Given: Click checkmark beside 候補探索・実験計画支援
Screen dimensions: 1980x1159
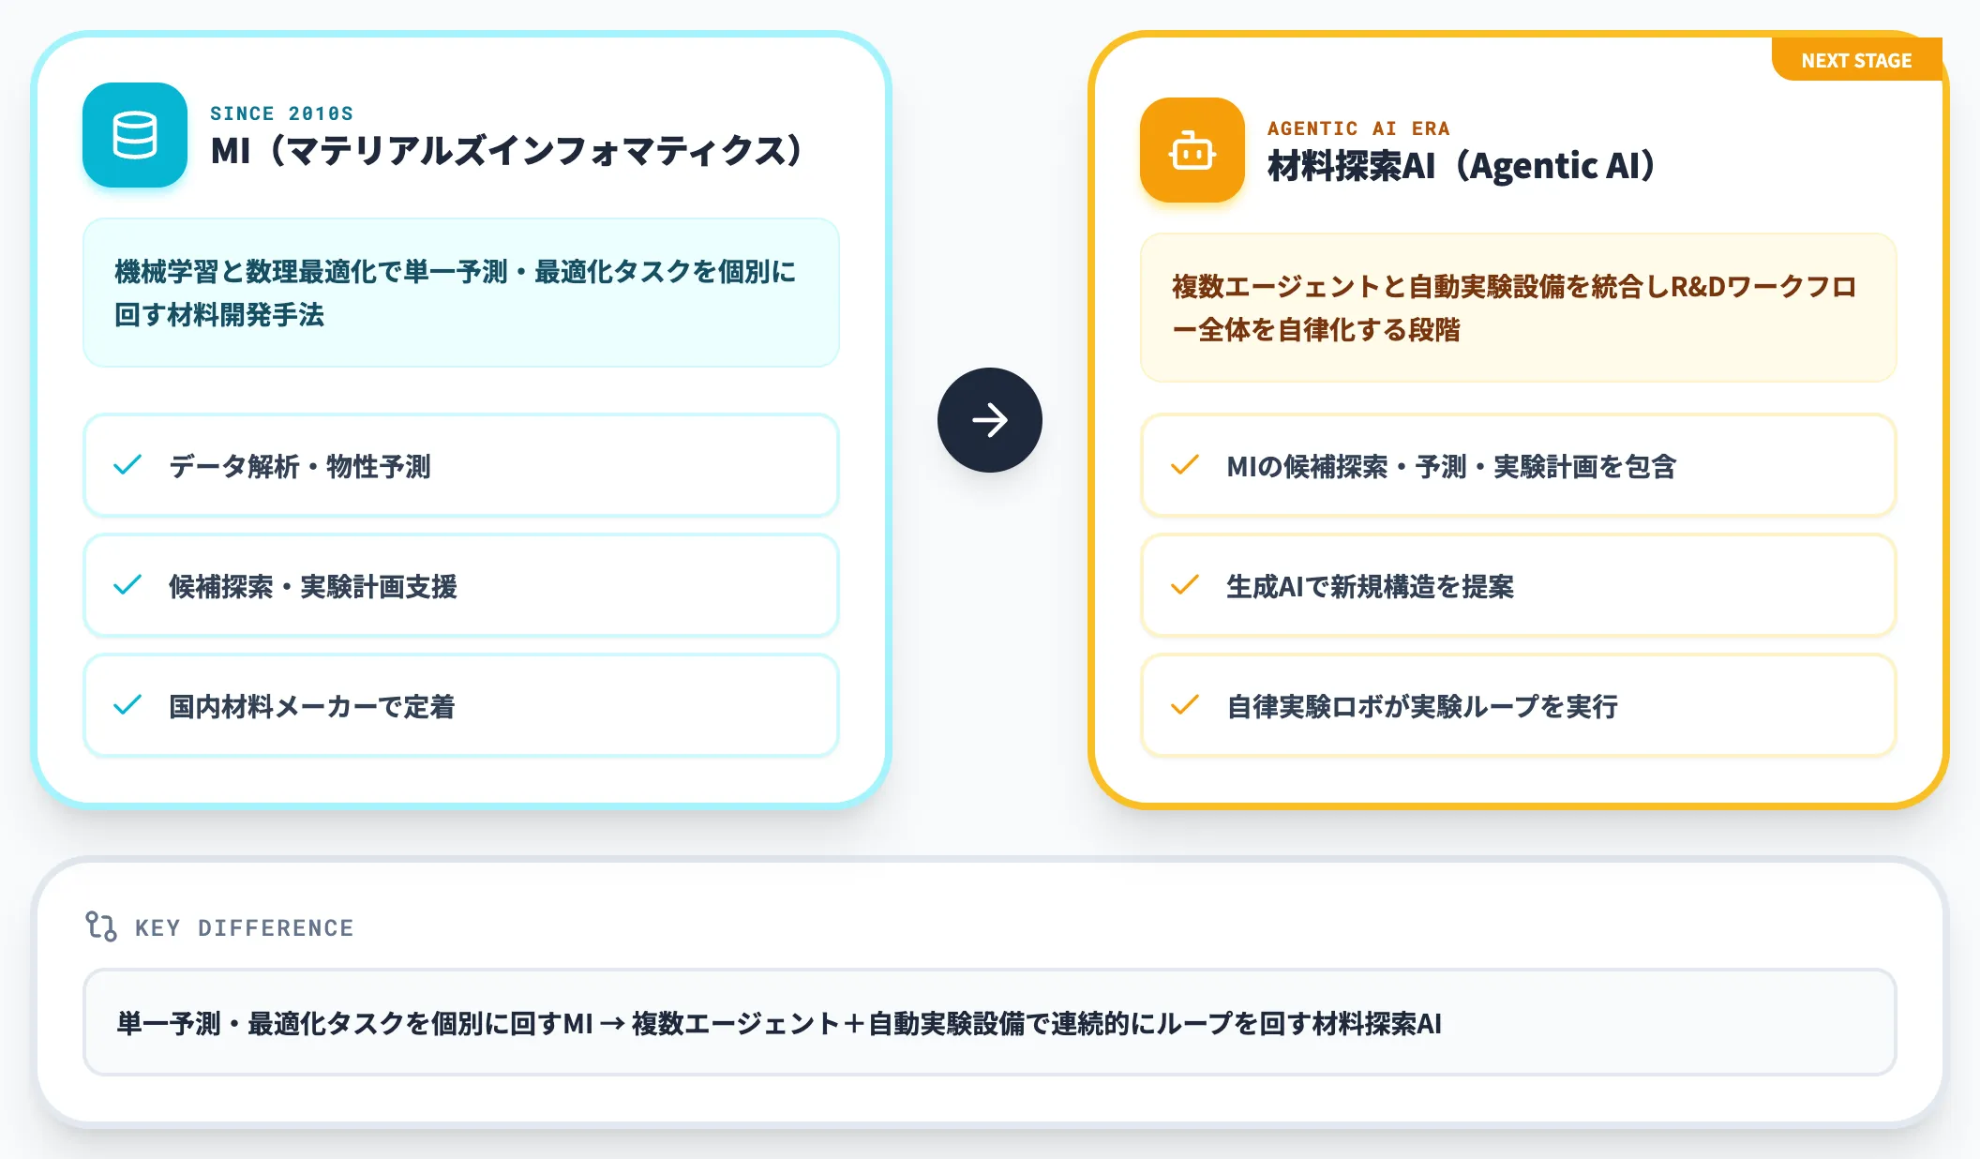Looking at the screenshot, I should point(127,585).
